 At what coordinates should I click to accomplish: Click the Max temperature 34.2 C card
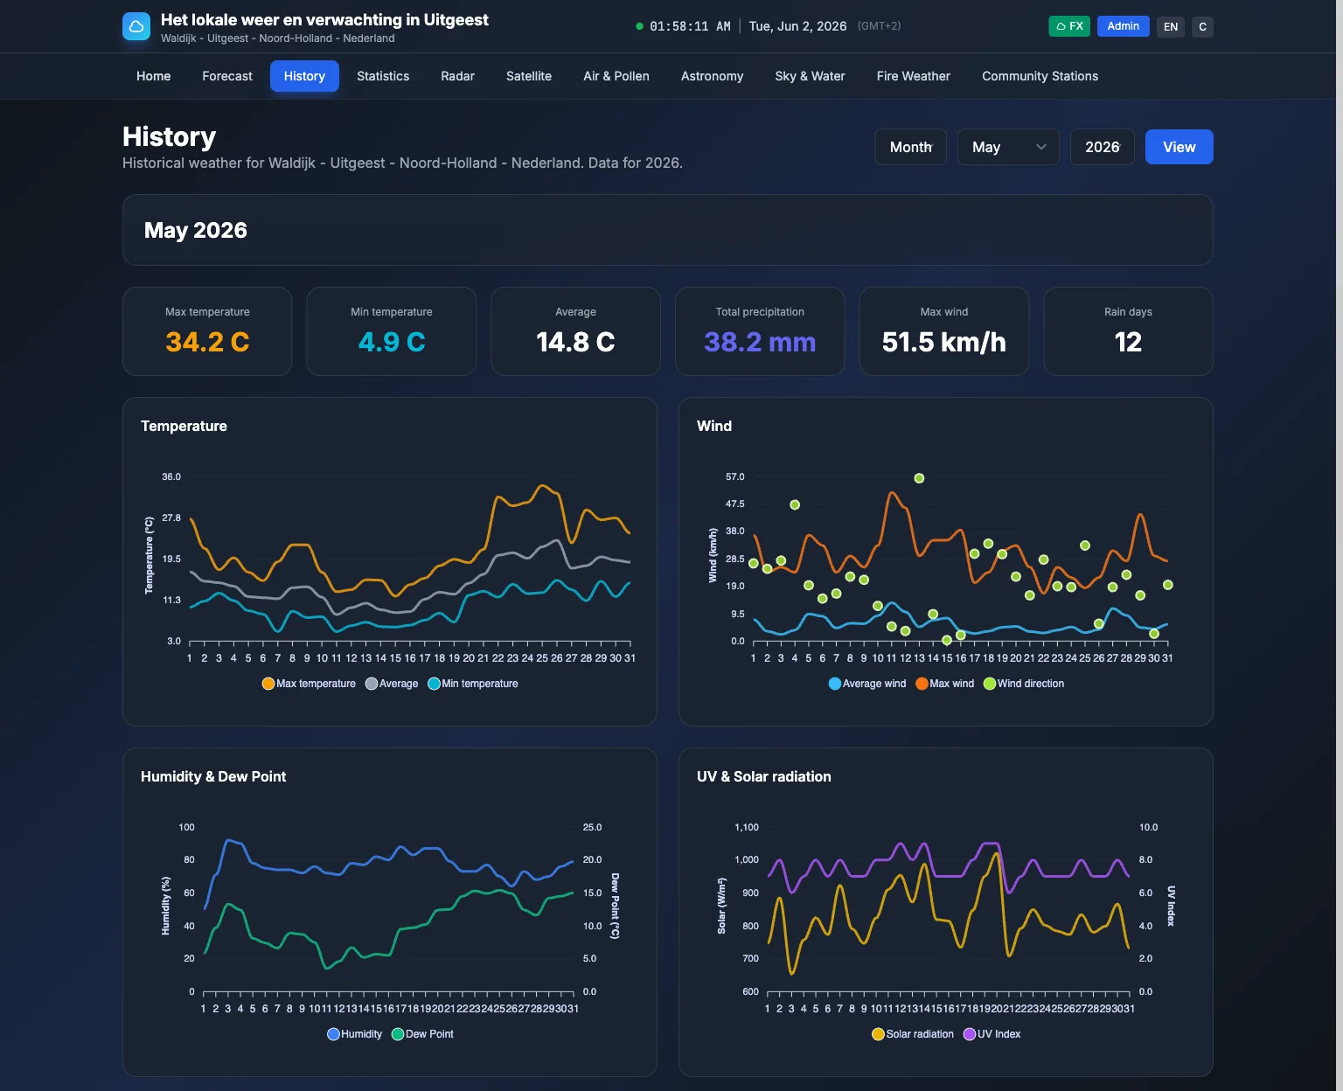point(207,331)
